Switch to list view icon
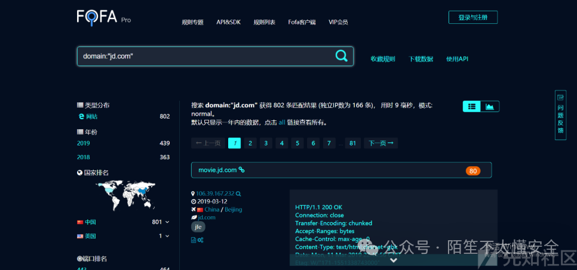Image resolution: width=577 pixels, height=270 pixels. (472, 107)
